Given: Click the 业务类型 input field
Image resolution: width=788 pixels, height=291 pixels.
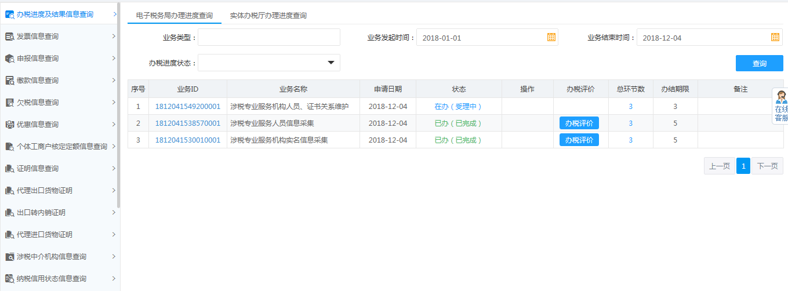Looking at the screenshot, I should coord(268,37).
